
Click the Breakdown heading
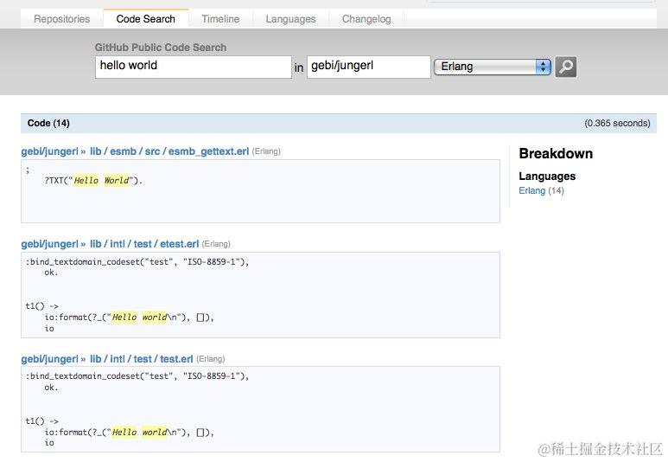[556, 154]
